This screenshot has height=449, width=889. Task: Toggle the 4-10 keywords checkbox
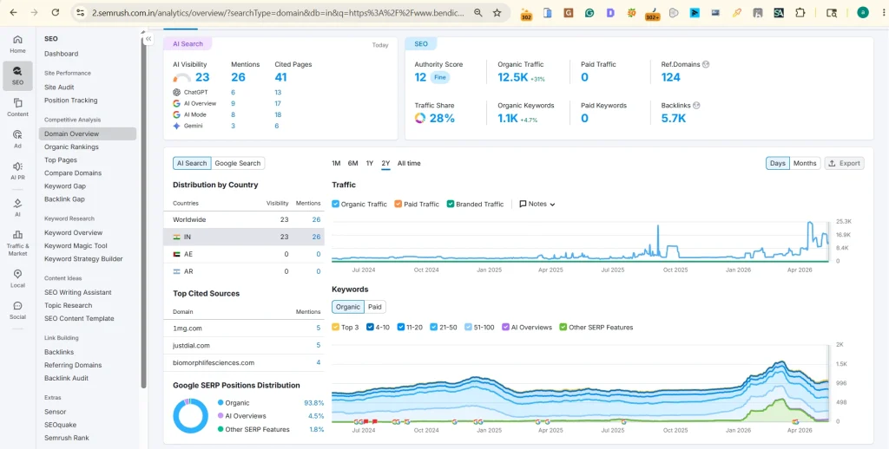click(x=370, y=328)
